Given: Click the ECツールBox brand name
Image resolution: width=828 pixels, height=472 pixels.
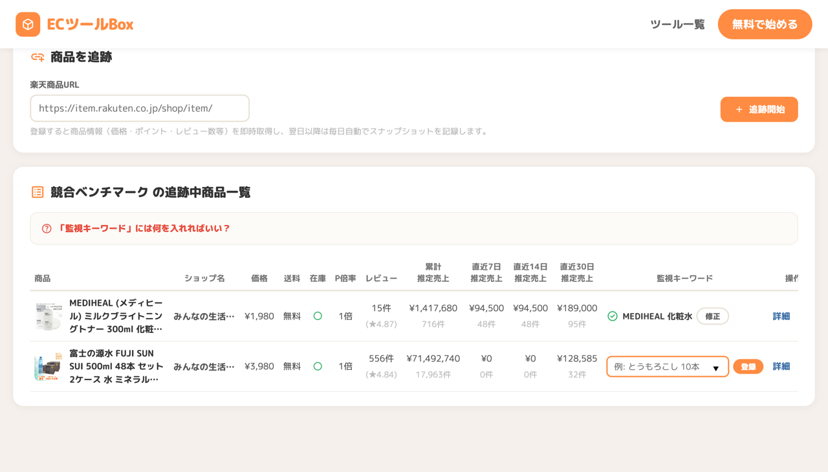Looking at the screenshot, I should (90, 25).
